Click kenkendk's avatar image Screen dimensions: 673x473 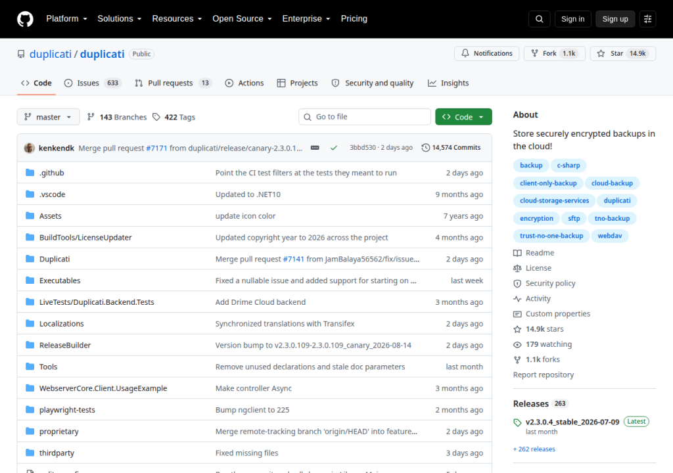point(29,148)
